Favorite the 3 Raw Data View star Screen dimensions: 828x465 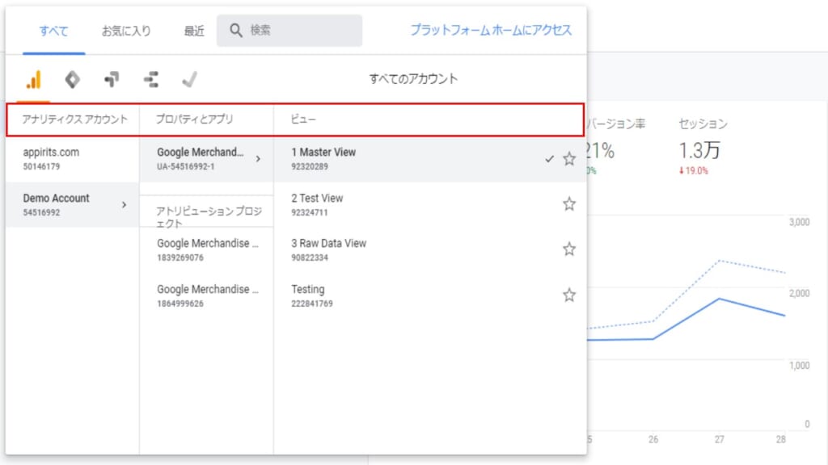click(x=568, y=249)
